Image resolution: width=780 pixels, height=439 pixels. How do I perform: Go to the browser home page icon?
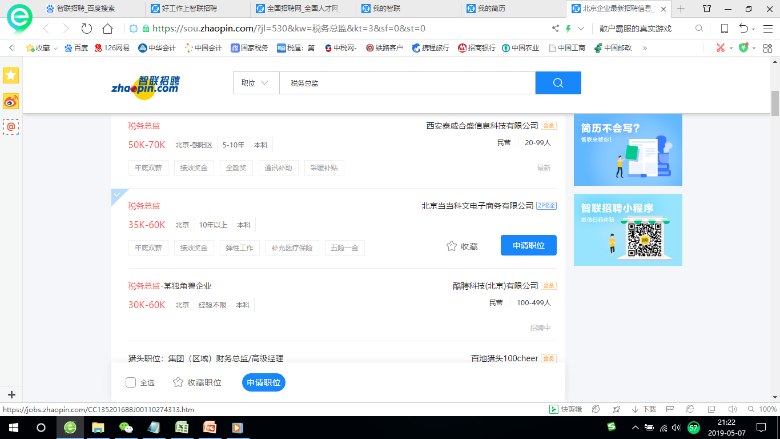pos(107,29)
